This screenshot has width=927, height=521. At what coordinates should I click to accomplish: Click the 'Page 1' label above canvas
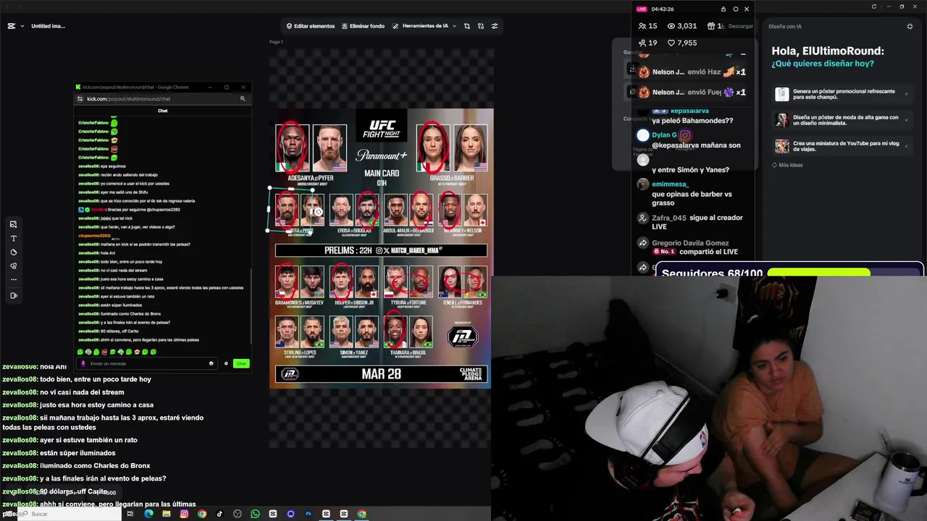point(276,42)
